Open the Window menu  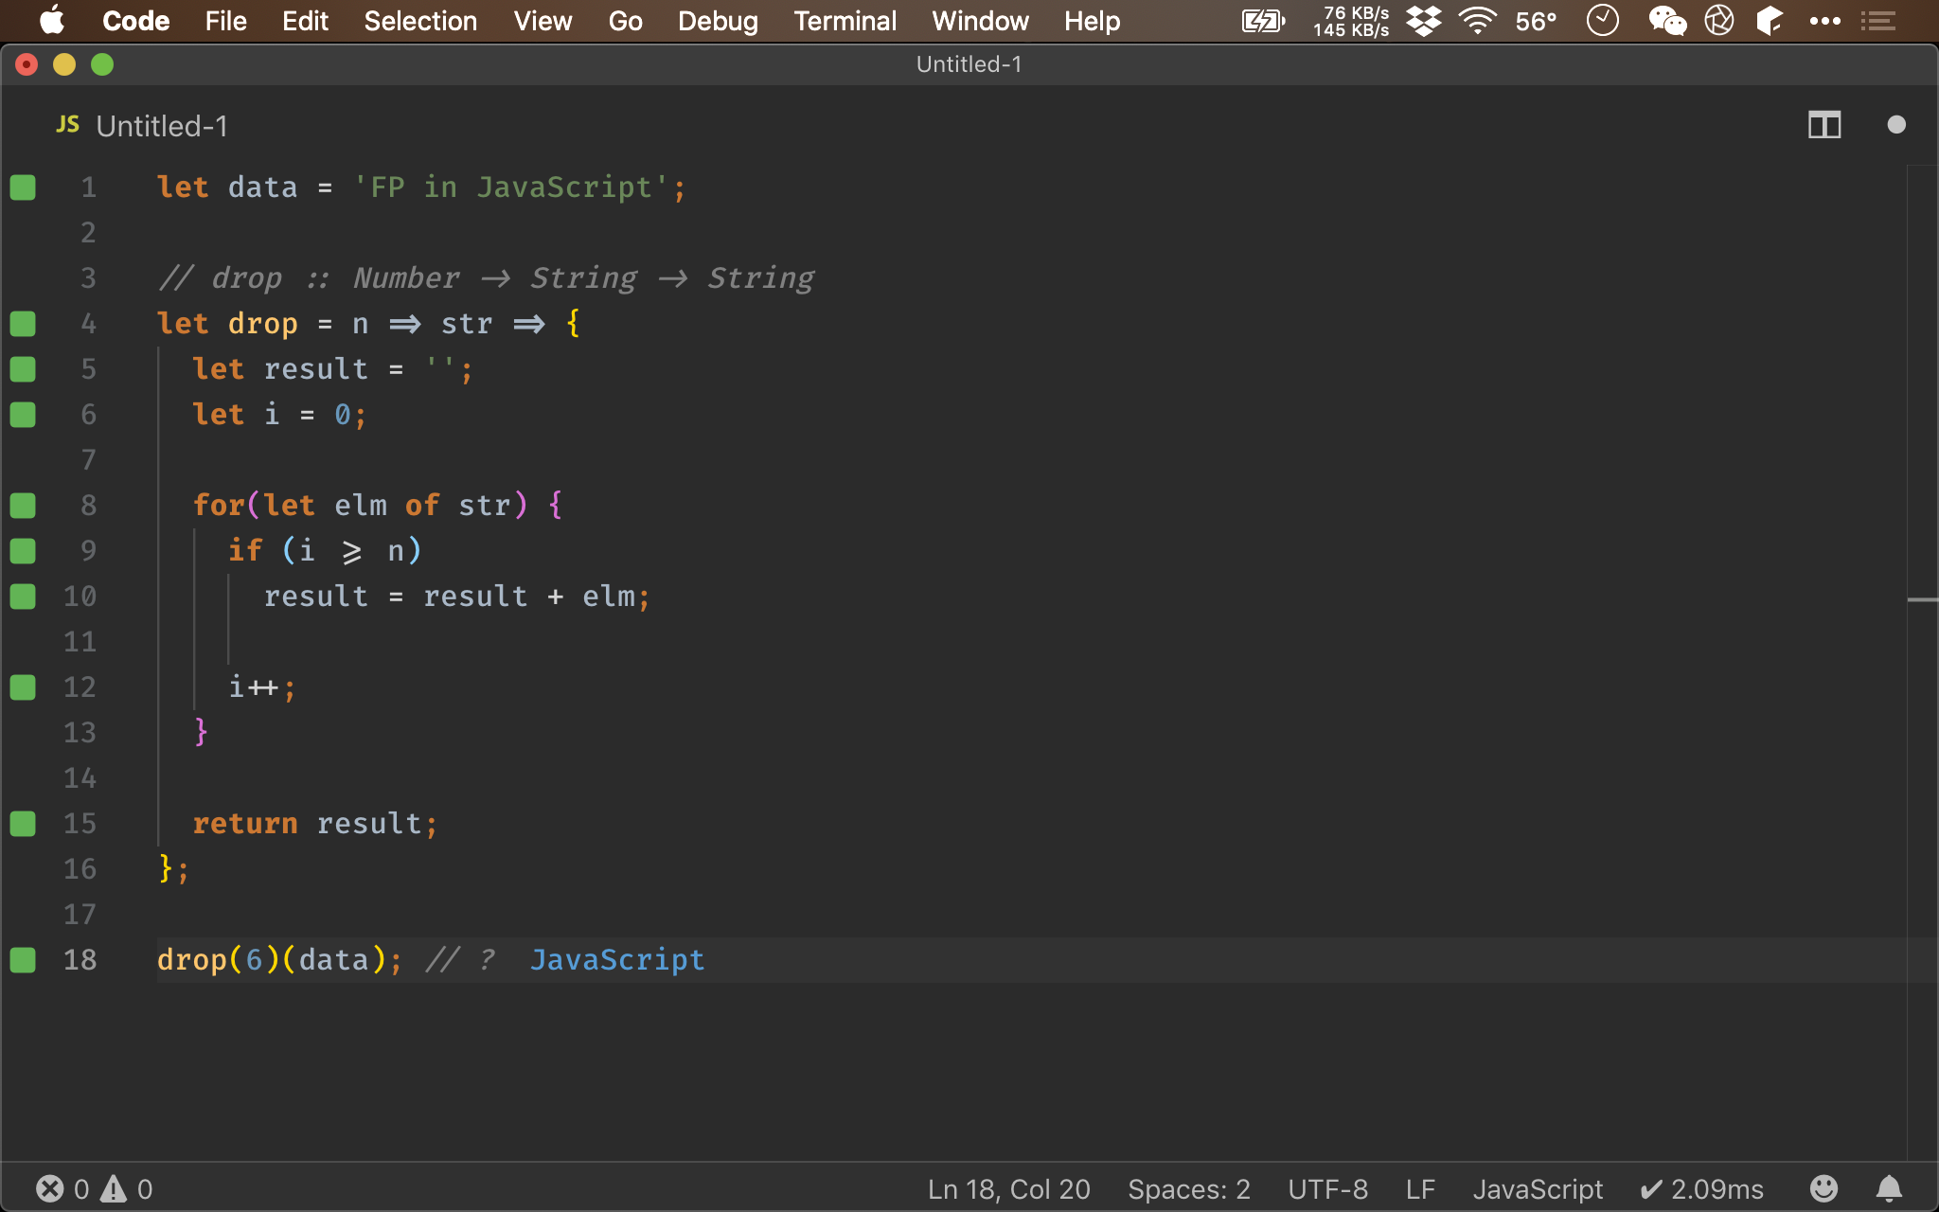(980, 20)
